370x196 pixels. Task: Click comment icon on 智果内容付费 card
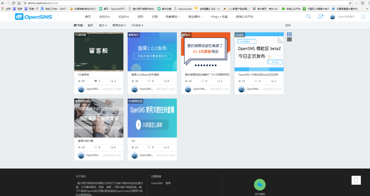(x=112, y=147)
